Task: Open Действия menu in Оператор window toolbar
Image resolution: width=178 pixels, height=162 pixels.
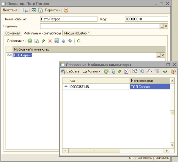Action: click(11, 10)
